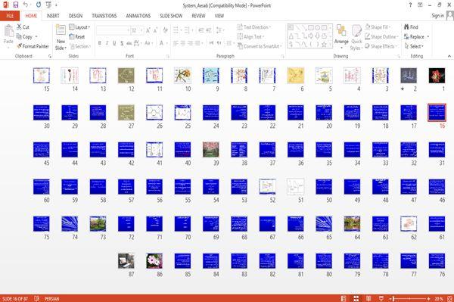Viewport: 454px width, 302px height.
Task: Switch to the DESIGN tab
Action: (x=76, y=16)
